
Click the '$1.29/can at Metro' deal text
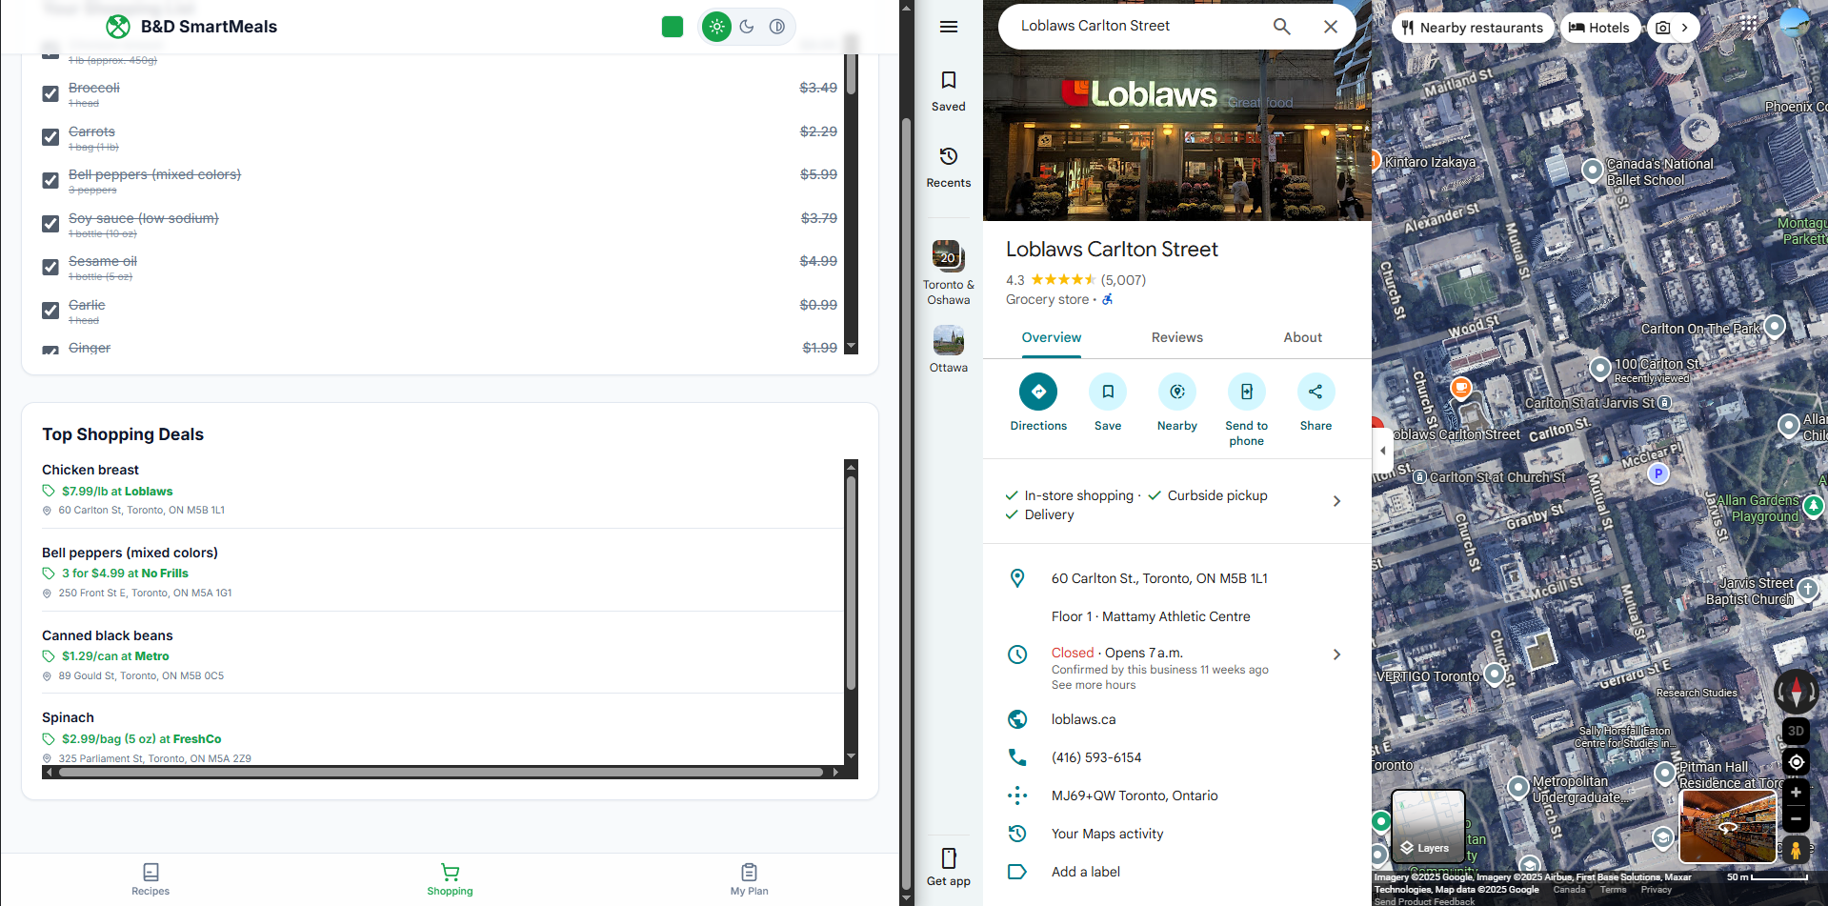pos(115,656)
